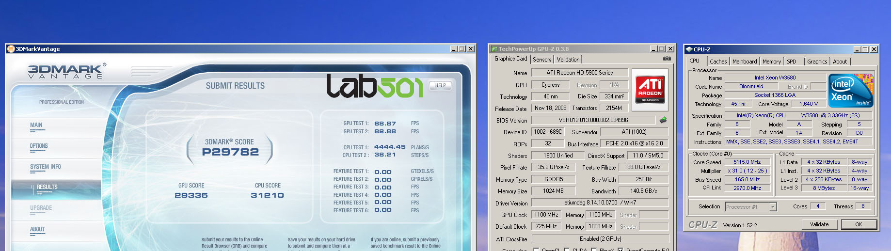891x251 pixels.
Task: Click the BIOS save chip icon in GPU-Z
Action: pyautogui.click(x=663, y=120)
